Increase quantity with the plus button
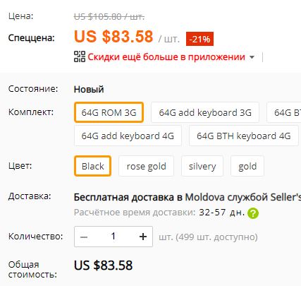 143,237
